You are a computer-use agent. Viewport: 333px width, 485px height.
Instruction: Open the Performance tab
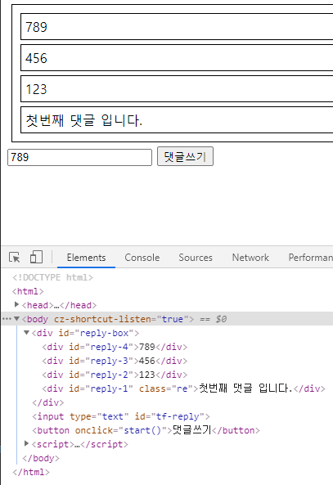point(310,258)
